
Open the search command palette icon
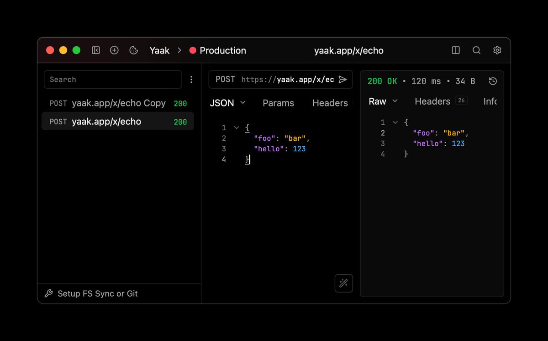pyautogui.click(x=476, y=50)
